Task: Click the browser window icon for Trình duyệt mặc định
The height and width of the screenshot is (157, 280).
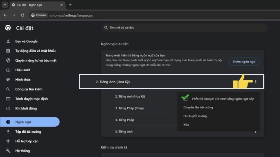Action: click(x=8, y=99)
